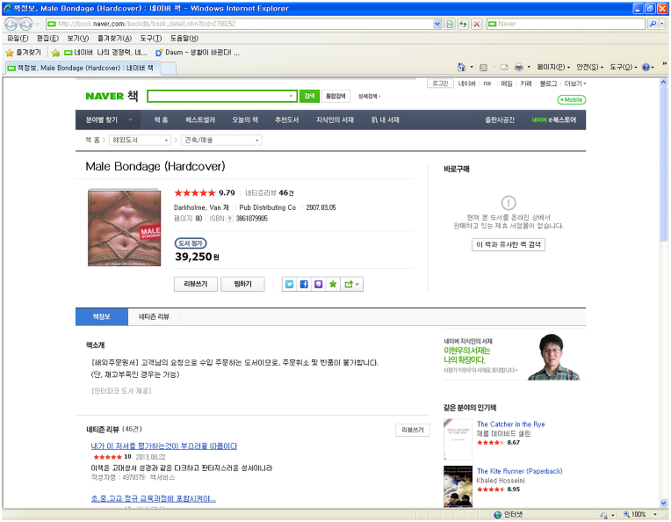671x522 pixels.
Task: Switch to the 네티즌 리뷰 tab
Action: 154,317
